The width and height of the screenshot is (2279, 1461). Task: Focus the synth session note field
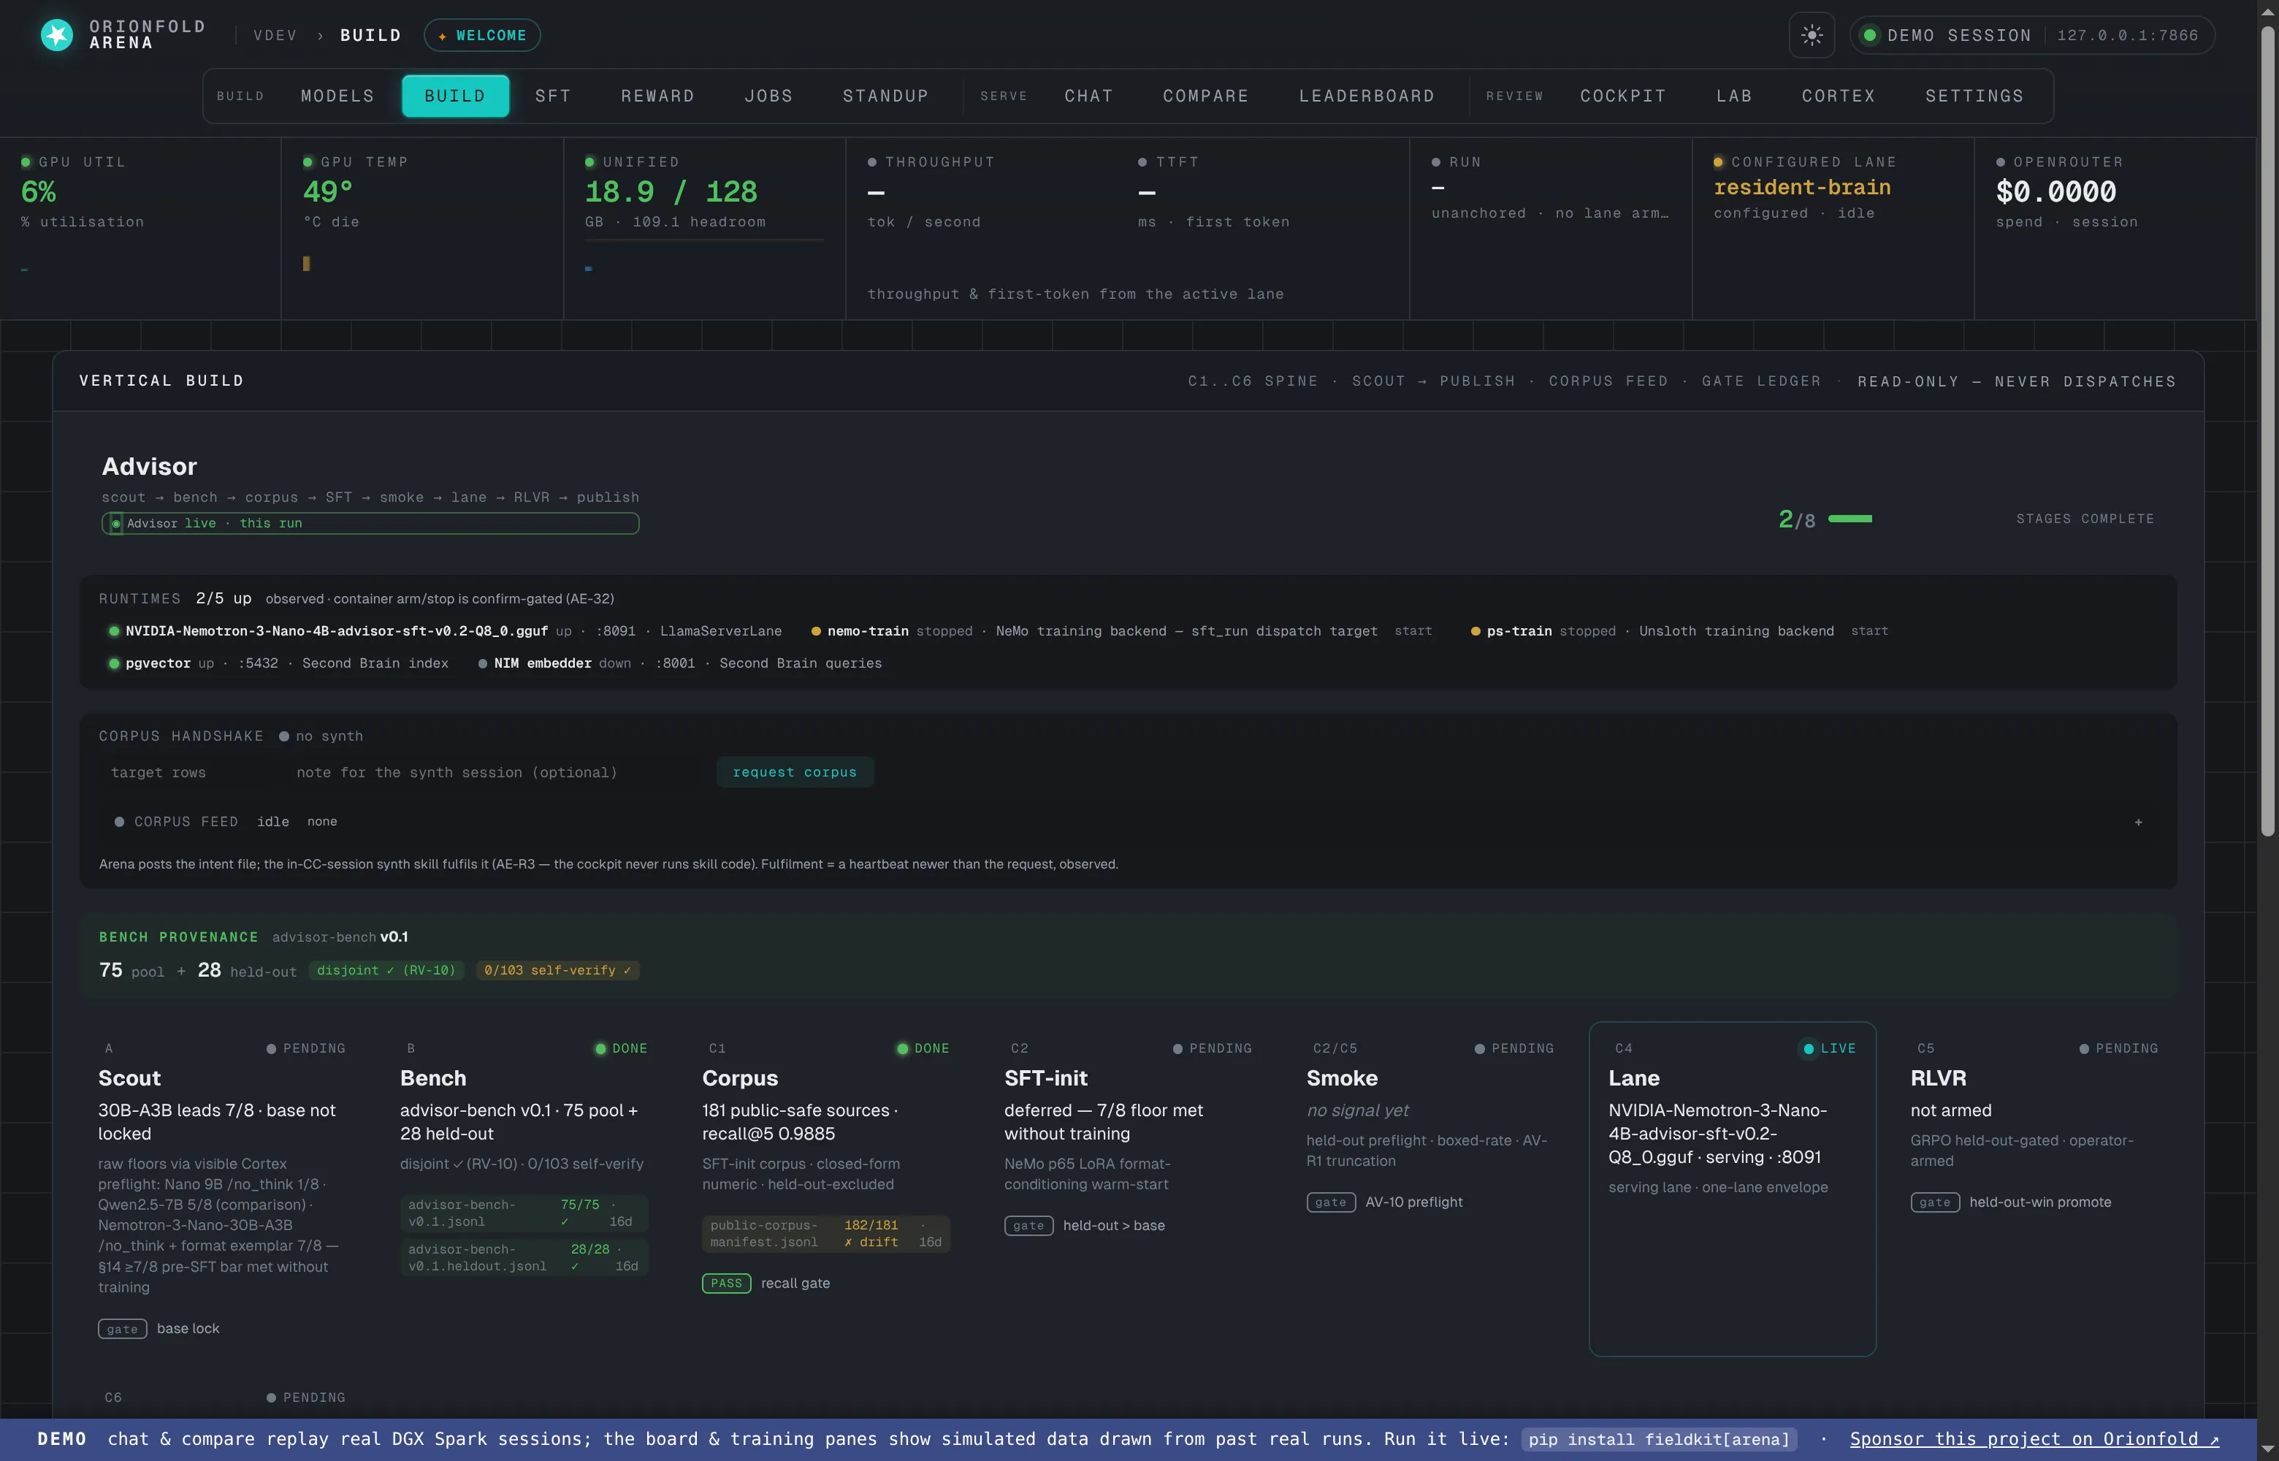[493, 772]
